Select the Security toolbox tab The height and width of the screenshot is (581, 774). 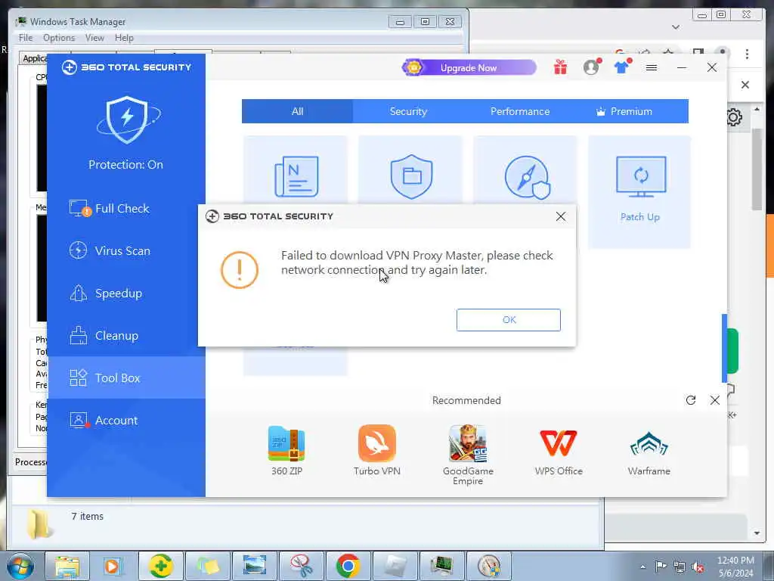[408, 111]
